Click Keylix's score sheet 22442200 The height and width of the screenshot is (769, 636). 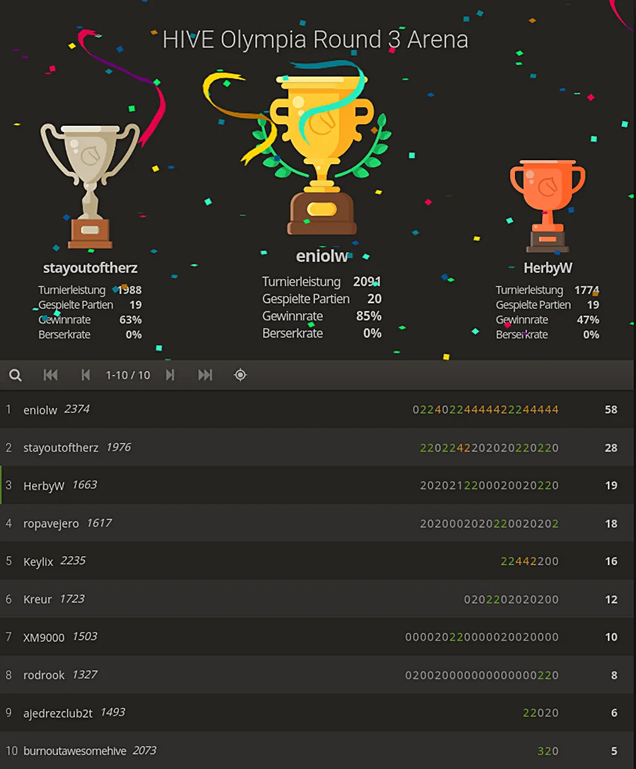coord(530,561)
